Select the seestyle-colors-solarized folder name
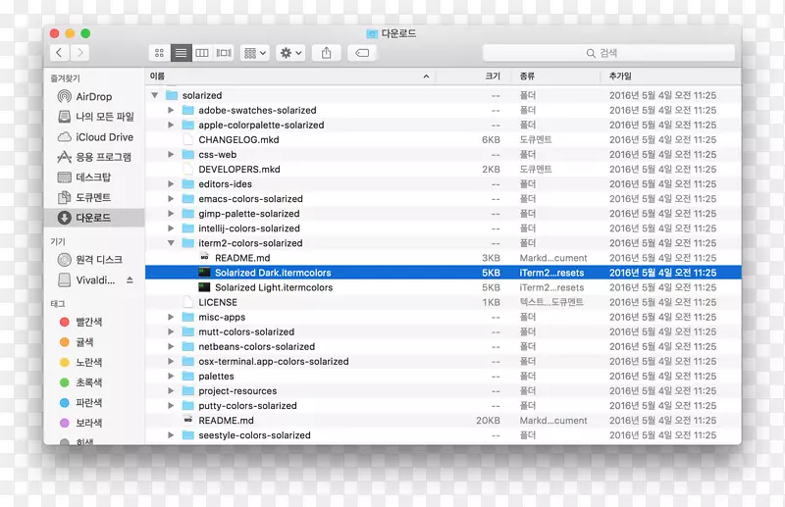 [254, 435]
